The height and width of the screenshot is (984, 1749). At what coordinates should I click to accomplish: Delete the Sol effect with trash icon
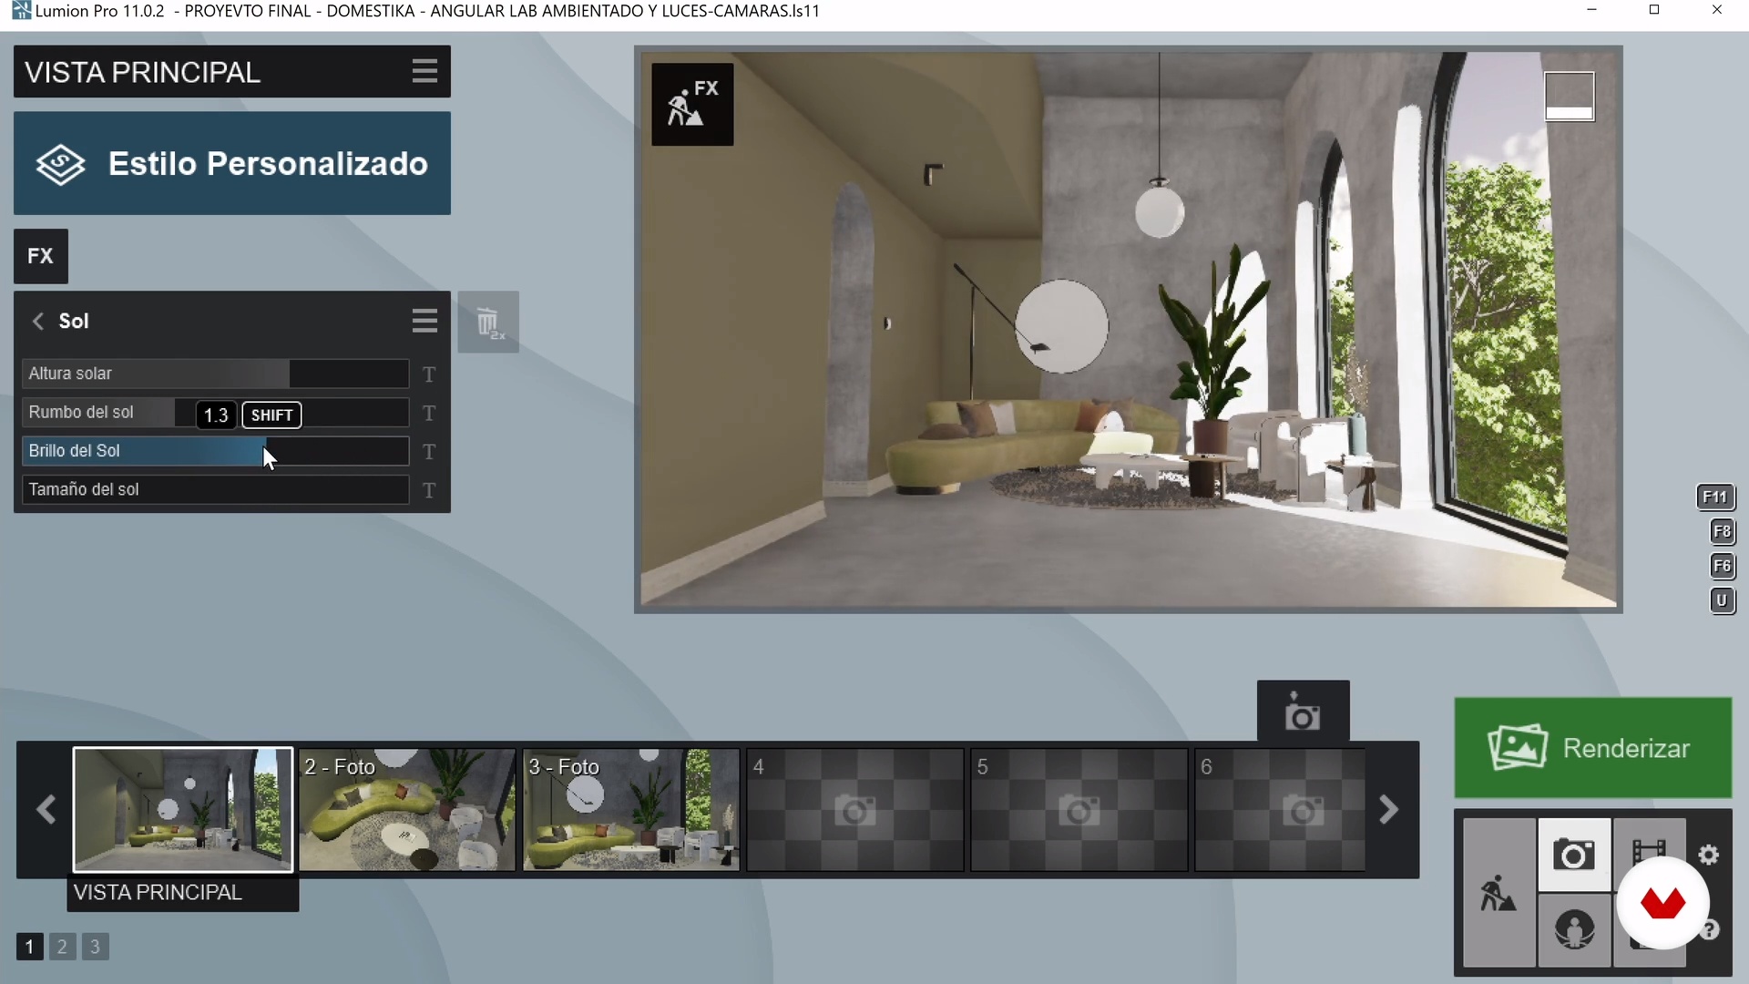pos(488,323)
